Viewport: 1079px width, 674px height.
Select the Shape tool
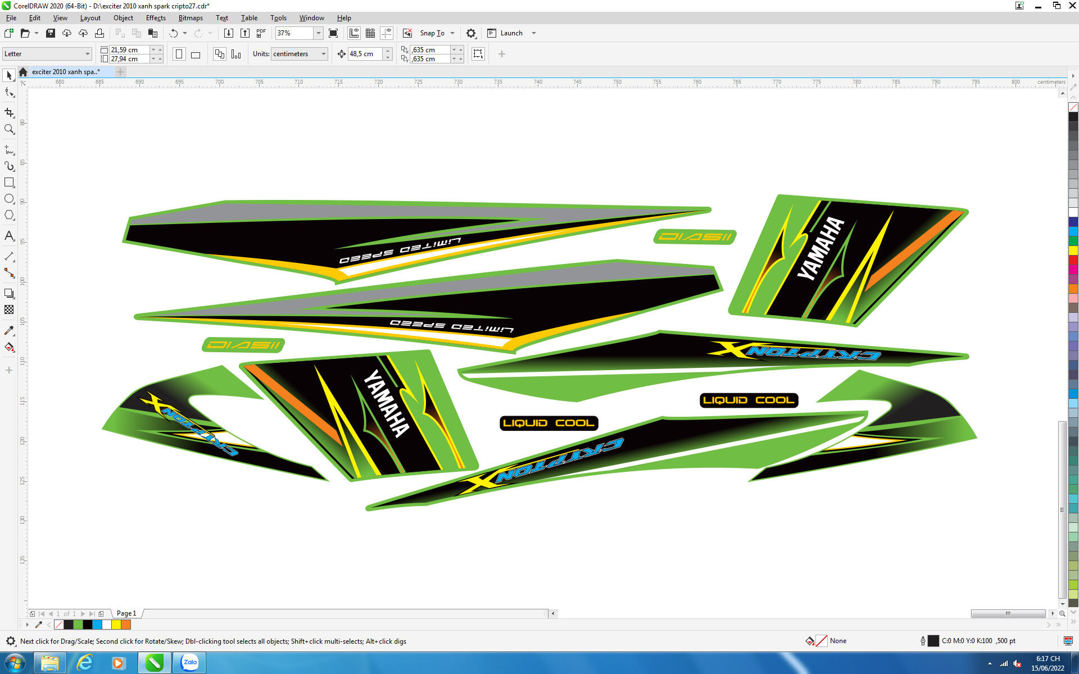[9, 93]
